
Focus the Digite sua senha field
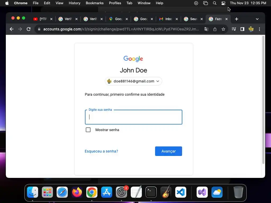coord(134,117)
